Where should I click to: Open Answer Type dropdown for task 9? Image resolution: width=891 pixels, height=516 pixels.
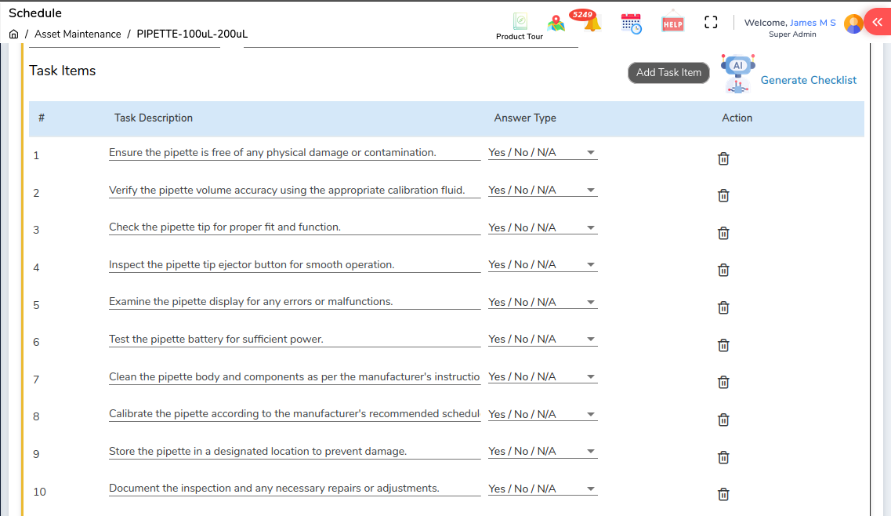542,452
